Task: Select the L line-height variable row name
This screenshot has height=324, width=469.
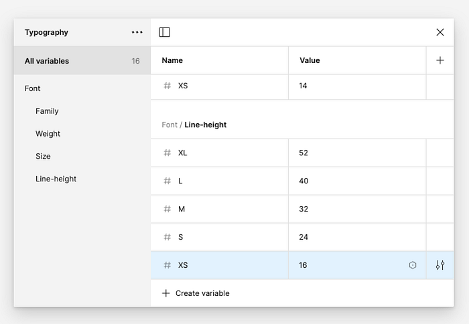Action: click(181, 181)
